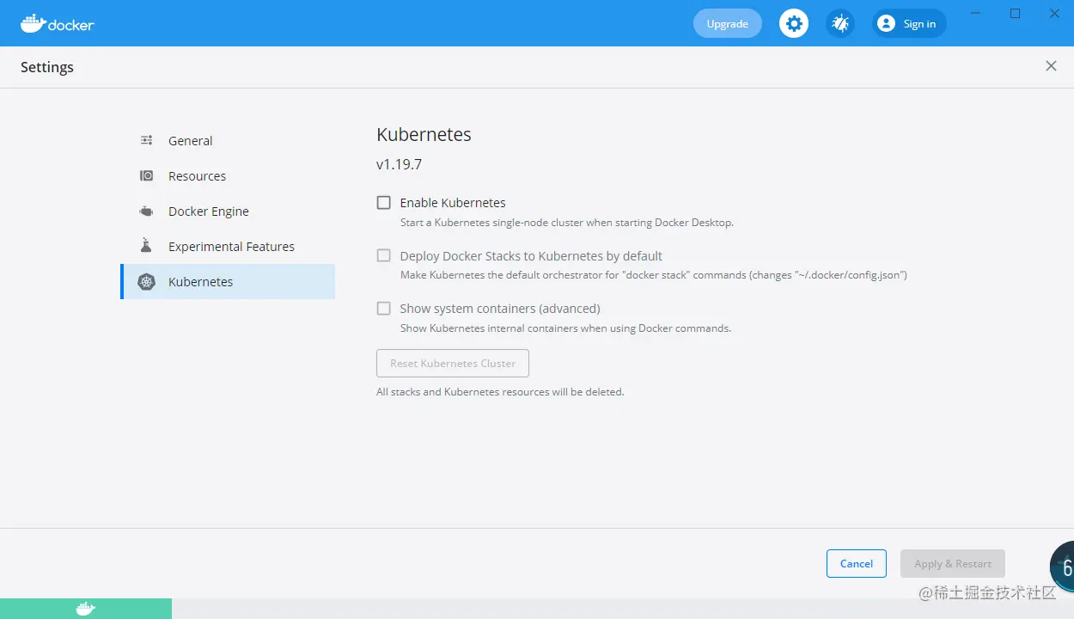Select the Kubernetes settings section

tap(228, 281)
